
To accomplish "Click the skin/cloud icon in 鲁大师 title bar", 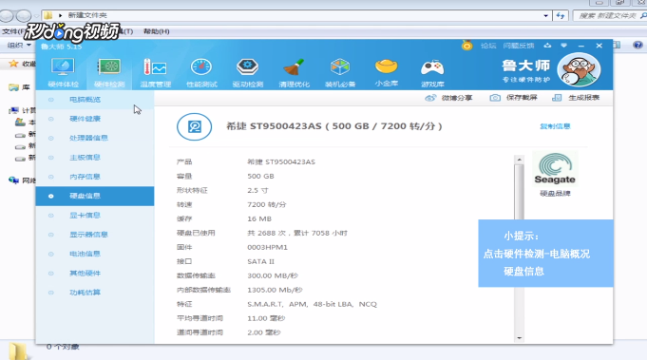I will pos(547,46).
